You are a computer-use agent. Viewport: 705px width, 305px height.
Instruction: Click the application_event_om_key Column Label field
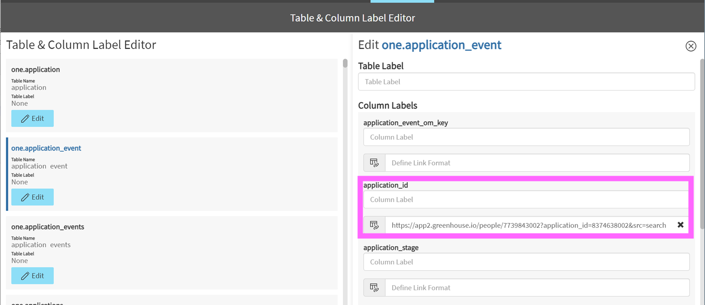pyautogui.click(x=526, y=137)
